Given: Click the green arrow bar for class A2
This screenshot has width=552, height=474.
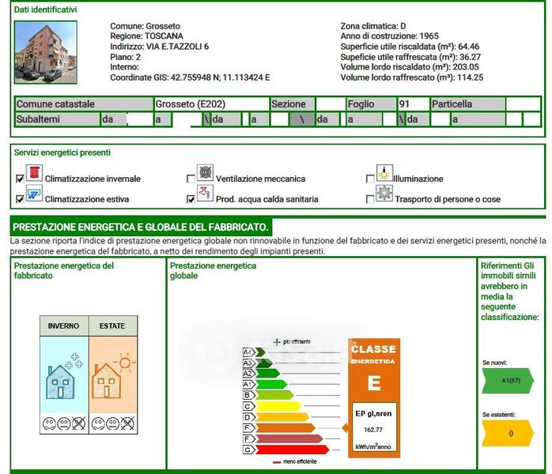Looking at the screenshot, I should tap(268, 374).
